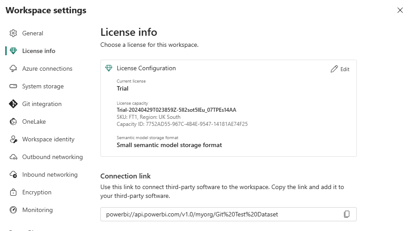This screenshot has height=231, width=409.
Task: Click the Capacity ID 7752AD55 text
Action: coord(182,124)
